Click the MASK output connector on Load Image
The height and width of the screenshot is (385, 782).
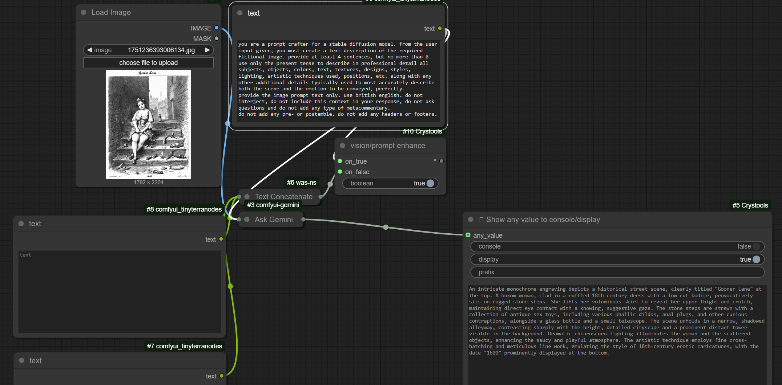(217, 38)
